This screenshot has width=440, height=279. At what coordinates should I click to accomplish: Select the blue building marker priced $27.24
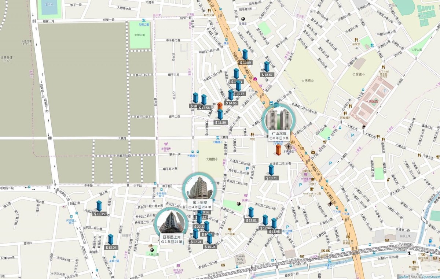click(x=196, y=234)
